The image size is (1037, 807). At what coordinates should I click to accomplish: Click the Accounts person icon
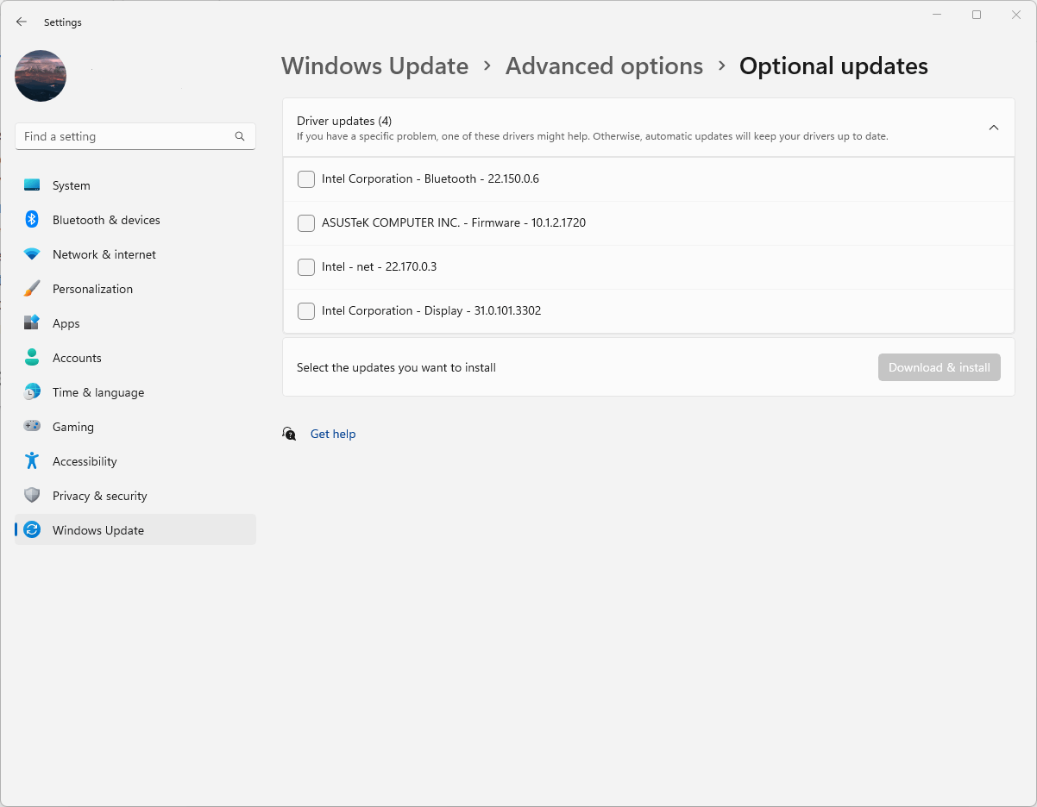(32, 358)
